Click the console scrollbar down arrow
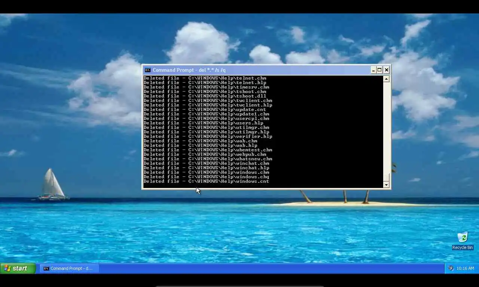This screenshot has height=287, width=479. [386, 185]
